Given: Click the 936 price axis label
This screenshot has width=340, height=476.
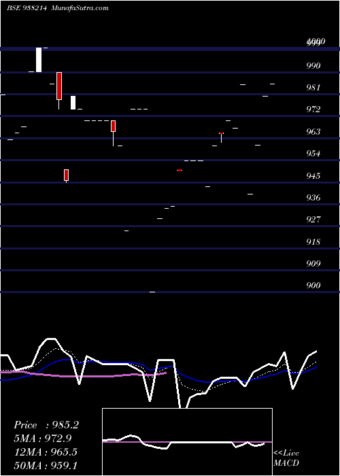Looking at the screenshot, I should [x=313, y=198].
